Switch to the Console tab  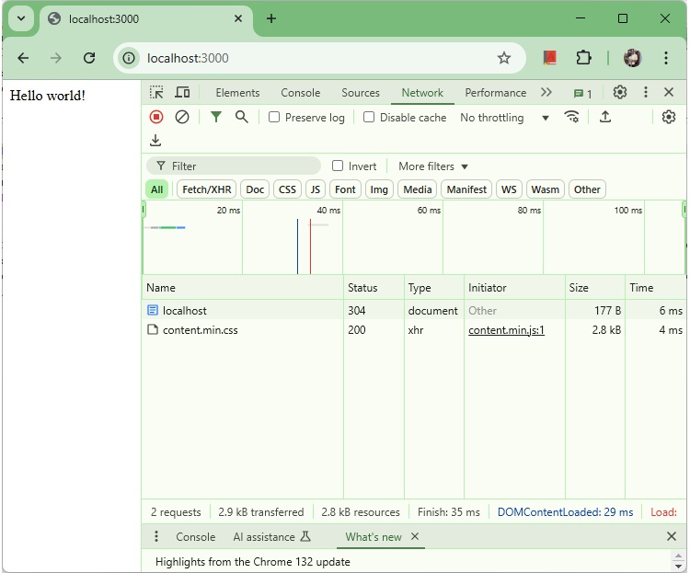click(301, 93)
